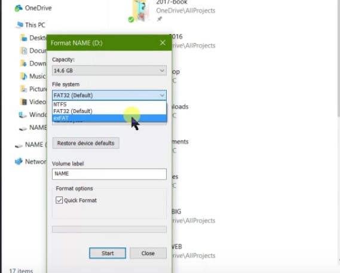Open the Documents folder icon

pos(24,51)
